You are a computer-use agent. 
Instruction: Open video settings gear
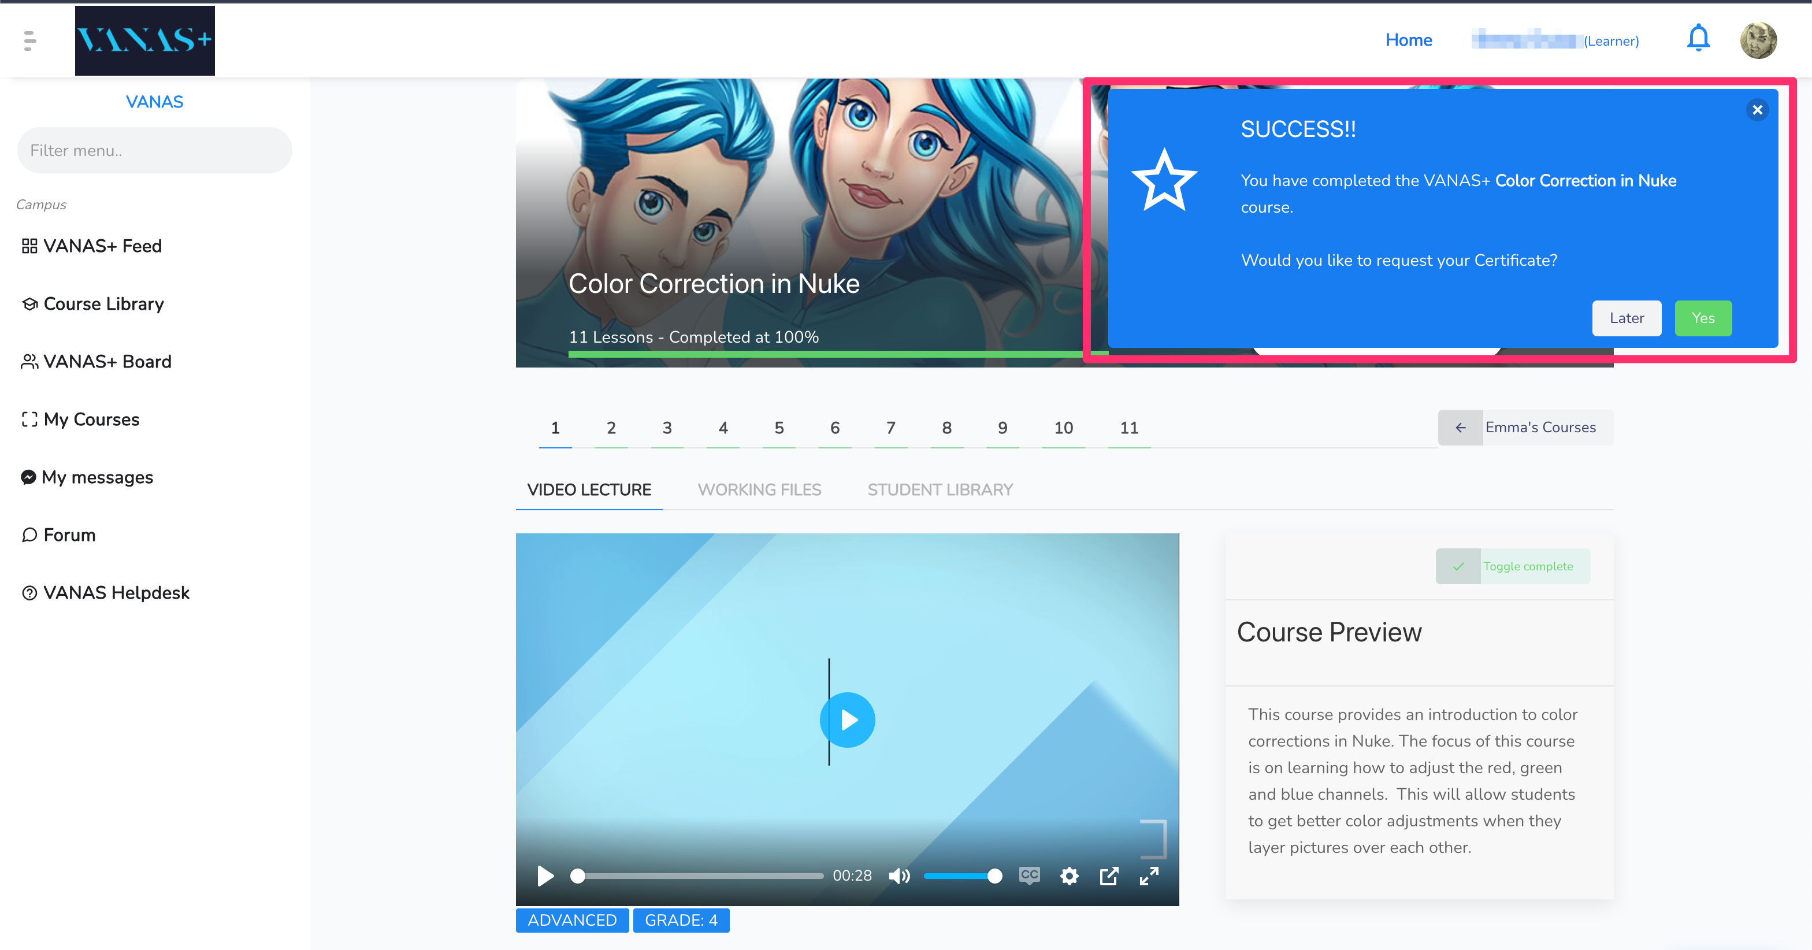1068,875
